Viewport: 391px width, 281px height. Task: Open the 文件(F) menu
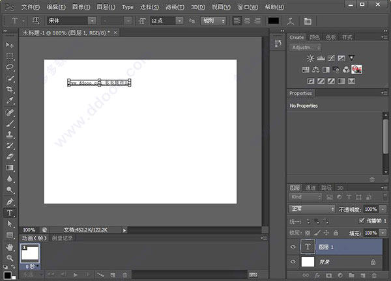click(x=31, y=7)
